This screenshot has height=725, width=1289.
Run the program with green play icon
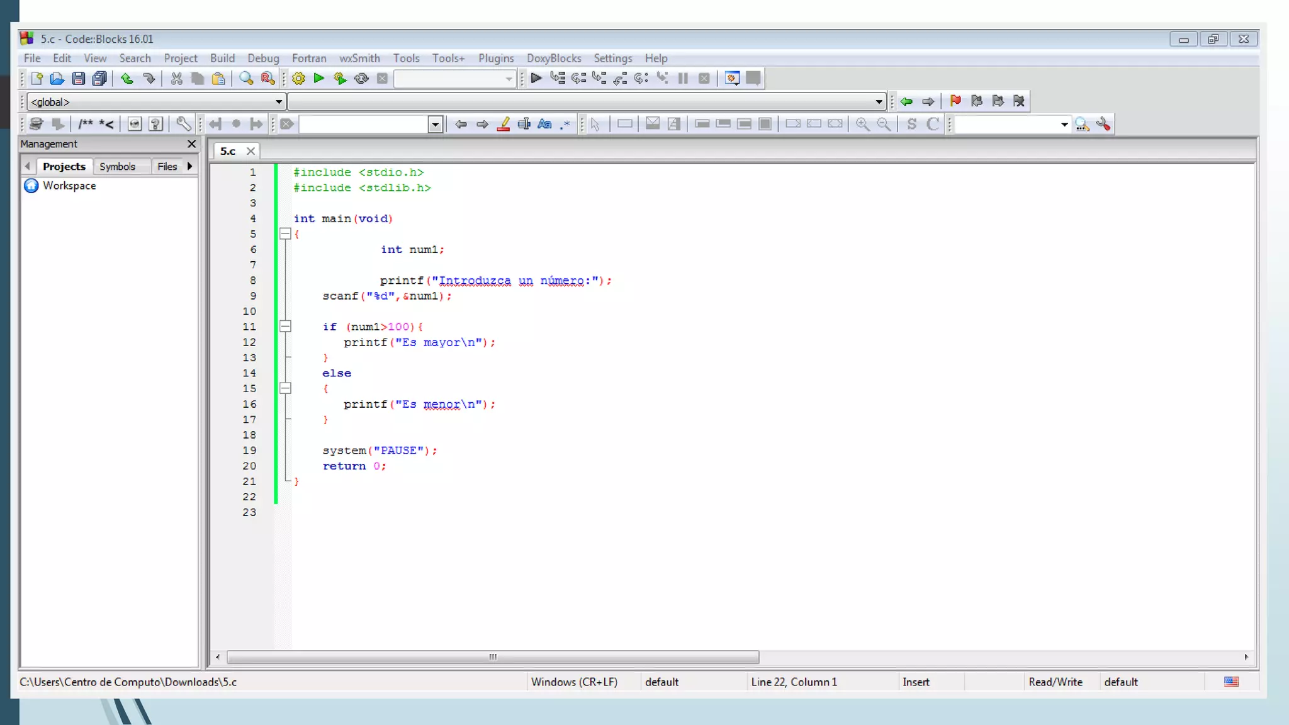[319, 78]
